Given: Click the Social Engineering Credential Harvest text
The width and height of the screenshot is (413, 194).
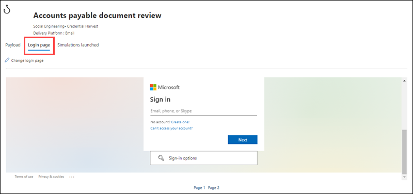Looking at the screenshot, I should (x=66, y=26).
